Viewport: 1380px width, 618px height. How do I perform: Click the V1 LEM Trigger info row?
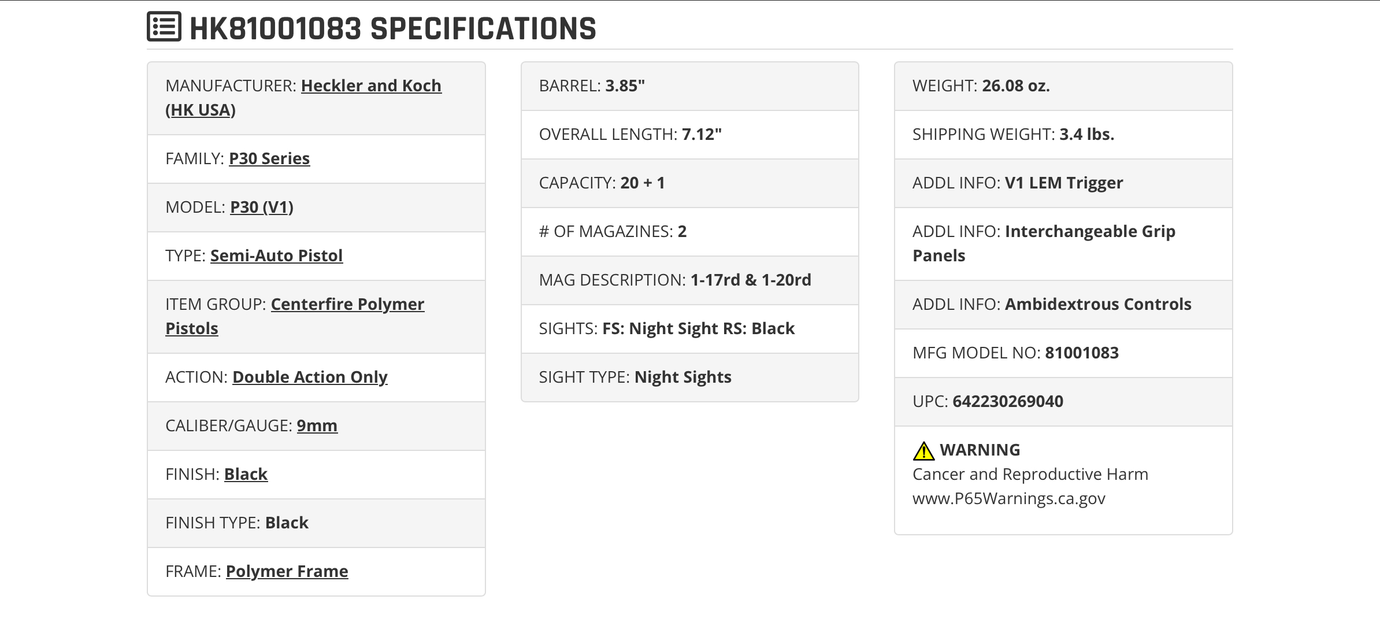(x=1063, y=183)
